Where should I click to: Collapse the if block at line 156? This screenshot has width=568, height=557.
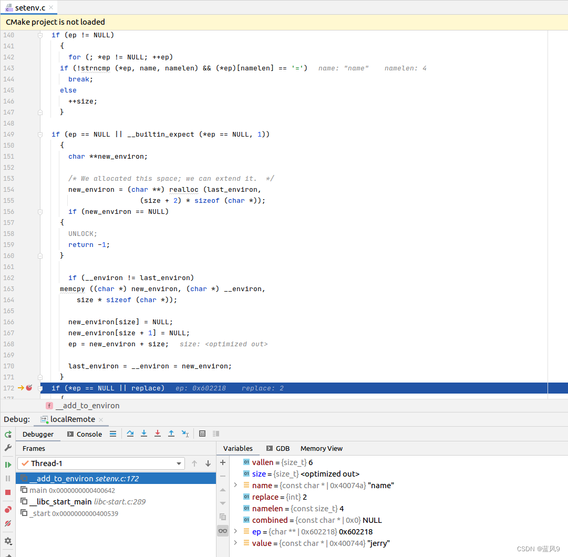tap(40, 212)
